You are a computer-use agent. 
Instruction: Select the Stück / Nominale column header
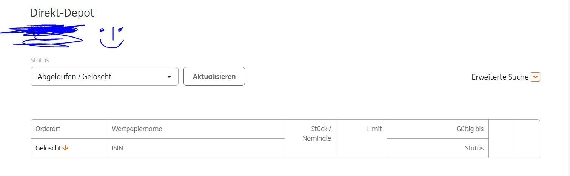[x=316, y=134]
